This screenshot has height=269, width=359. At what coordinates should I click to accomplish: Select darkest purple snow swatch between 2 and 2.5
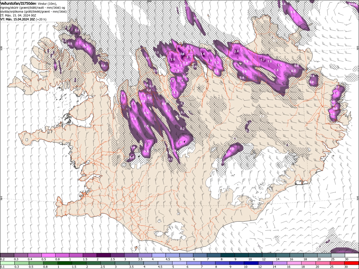click(x=103, y=255)
